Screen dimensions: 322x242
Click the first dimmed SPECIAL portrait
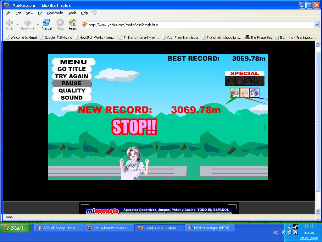coord(230,81)
